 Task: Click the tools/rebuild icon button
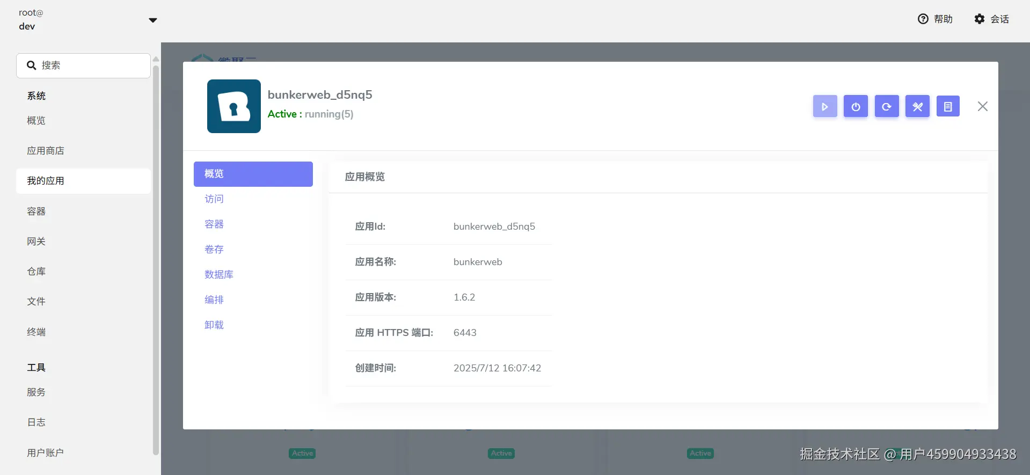point(917,106)
